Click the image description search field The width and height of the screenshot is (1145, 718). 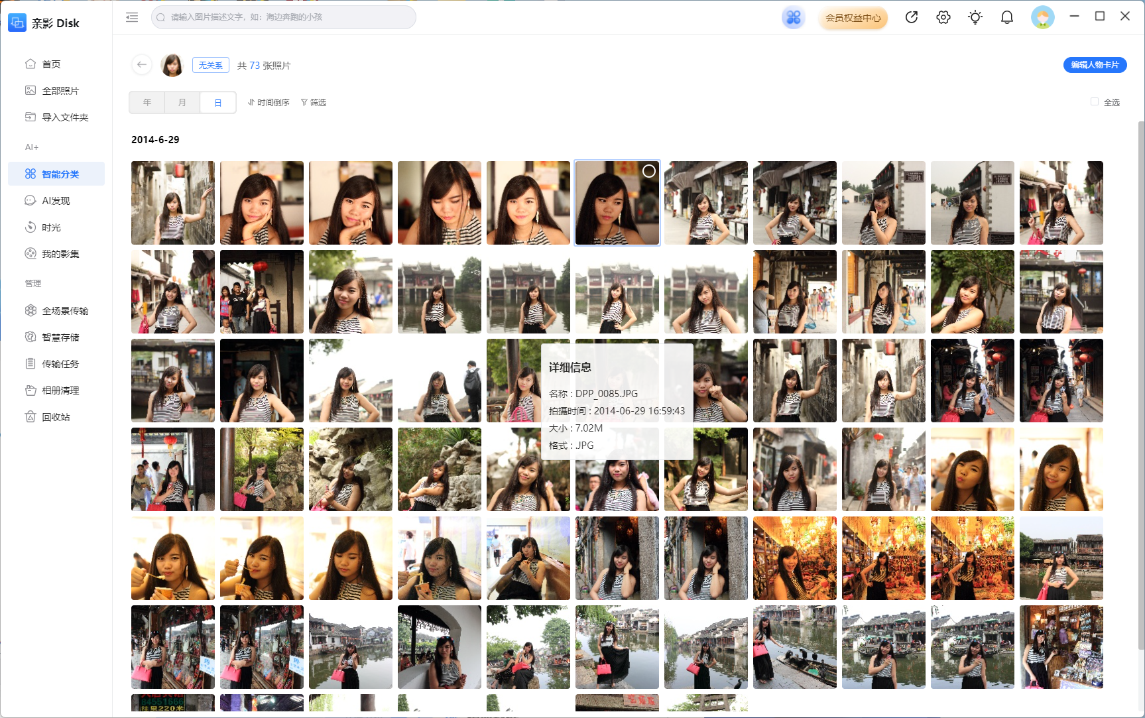284,17
